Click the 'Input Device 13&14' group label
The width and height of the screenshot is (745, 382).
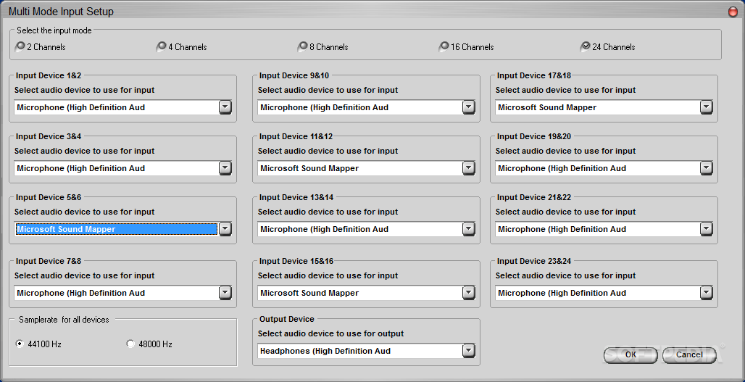click(x=296, y=197)
